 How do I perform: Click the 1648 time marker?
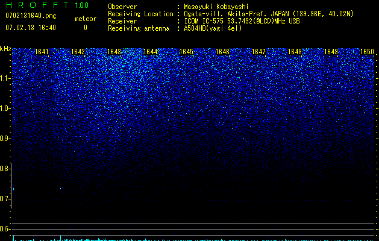coord(295,52)
